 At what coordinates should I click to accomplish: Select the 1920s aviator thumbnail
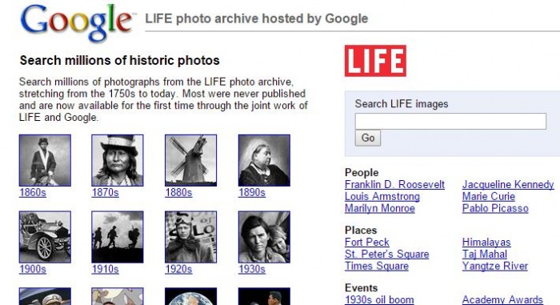pos(190,237)
